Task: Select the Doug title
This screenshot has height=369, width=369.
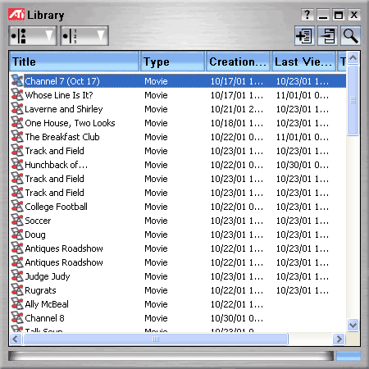Action: pyautogui.click(x=35, y=235)
